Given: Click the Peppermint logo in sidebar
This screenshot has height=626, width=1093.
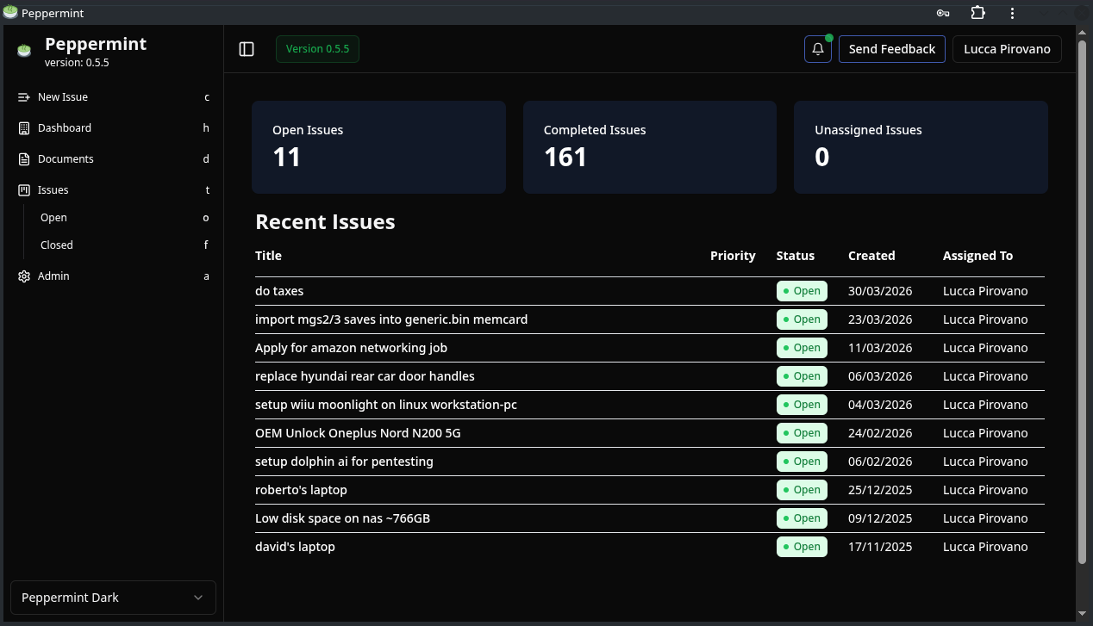Looking at the screenshot, I should (24, 50).
